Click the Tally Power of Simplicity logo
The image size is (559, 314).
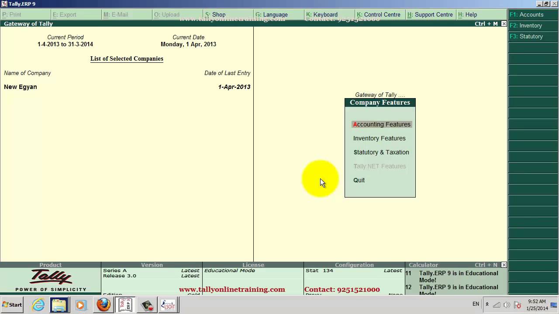(51, 280)
